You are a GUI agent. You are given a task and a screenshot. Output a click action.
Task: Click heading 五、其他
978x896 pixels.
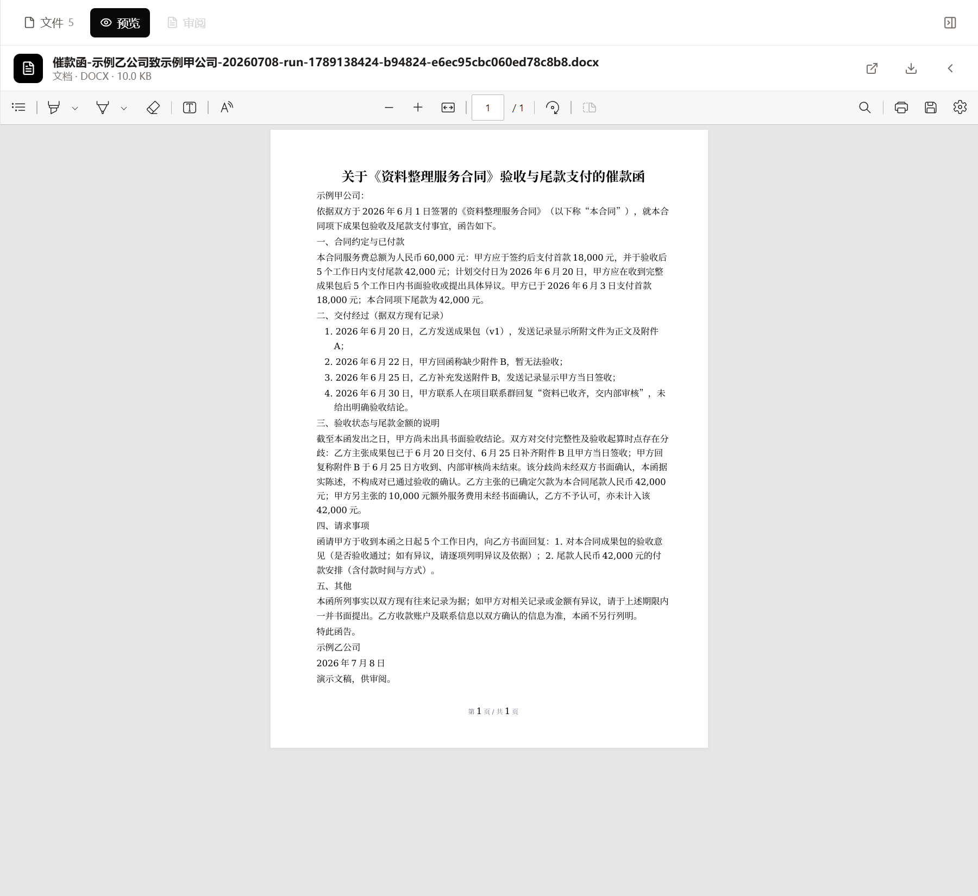pyautogui.click(x=334, y=586)
